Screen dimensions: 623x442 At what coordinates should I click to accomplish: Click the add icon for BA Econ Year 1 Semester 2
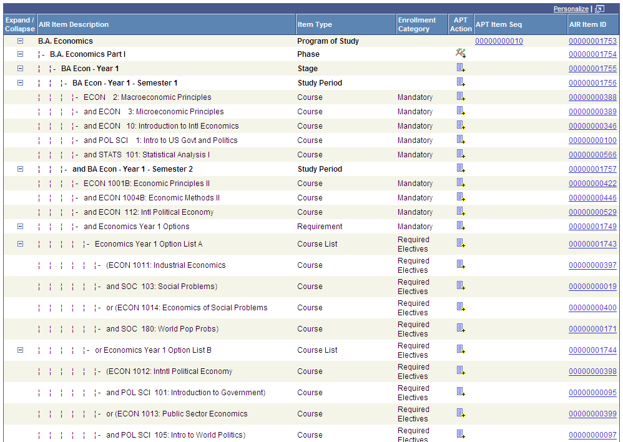(x=461, y=169)
